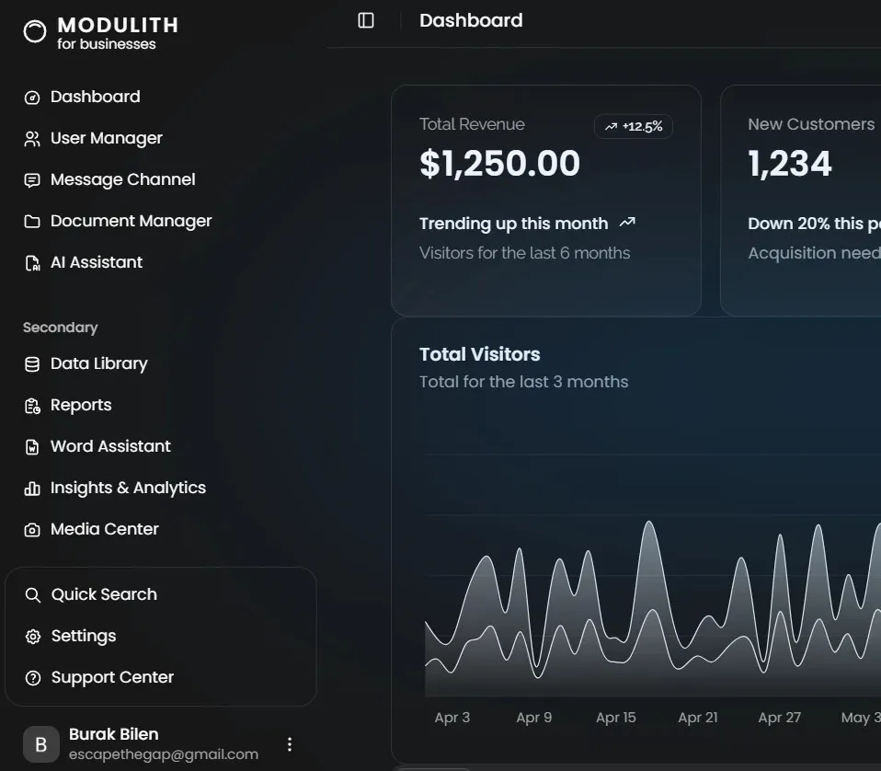The width and height of the screenshot is (881, 771).
Task: Click the Insights & Analytics chart icon
Action: point(32,488)
